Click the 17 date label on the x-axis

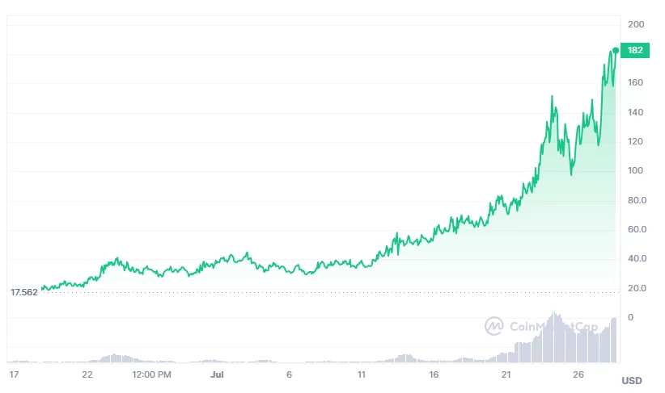point(14,374)
